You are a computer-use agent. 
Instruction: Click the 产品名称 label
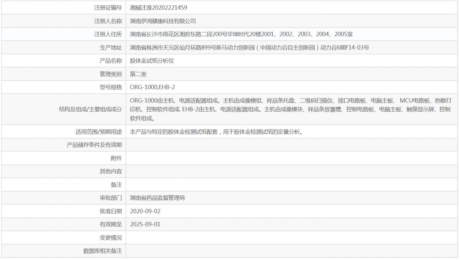pyautogui.click(x=111, y=61)
